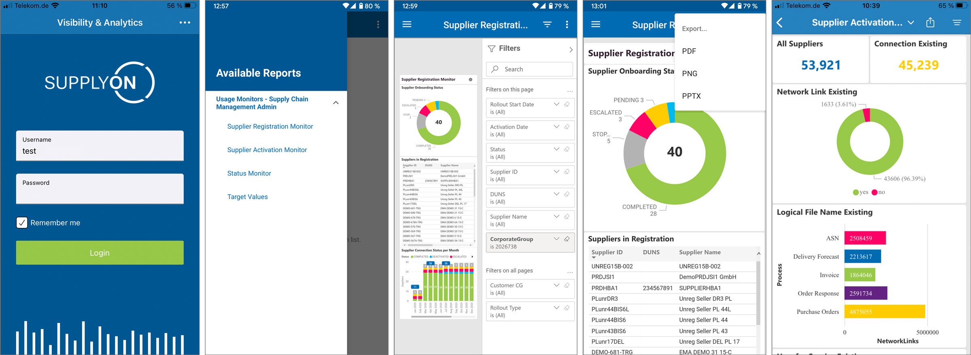971x355 pixels.
Task: Tap the green Login button
Action: pos(100,253)
